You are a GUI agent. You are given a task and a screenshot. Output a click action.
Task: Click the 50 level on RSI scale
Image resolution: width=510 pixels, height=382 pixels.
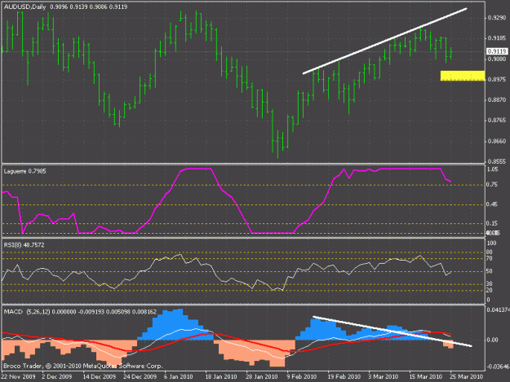click(490, 271)
